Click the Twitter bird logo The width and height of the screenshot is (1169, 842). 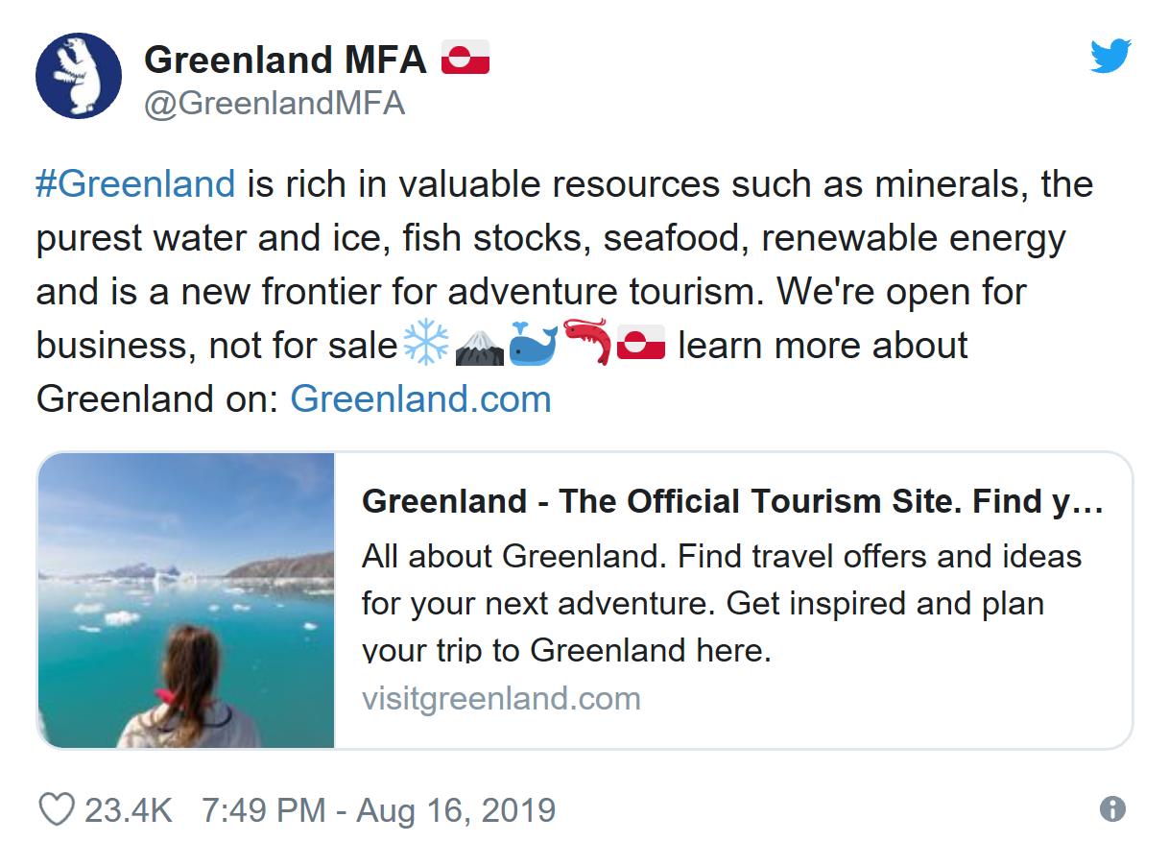pyautogui.click(x=1110, y=57)
